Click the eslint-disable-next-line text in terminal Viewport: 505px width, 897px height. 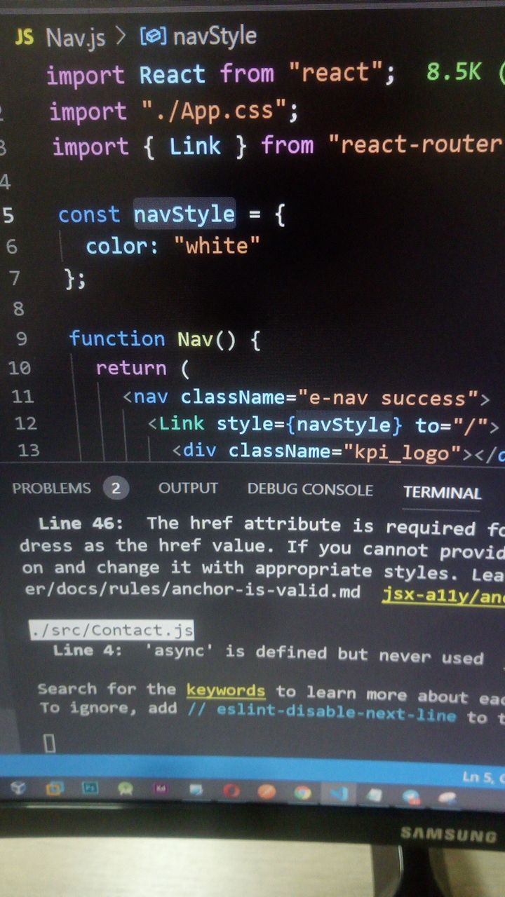(336, 715)
